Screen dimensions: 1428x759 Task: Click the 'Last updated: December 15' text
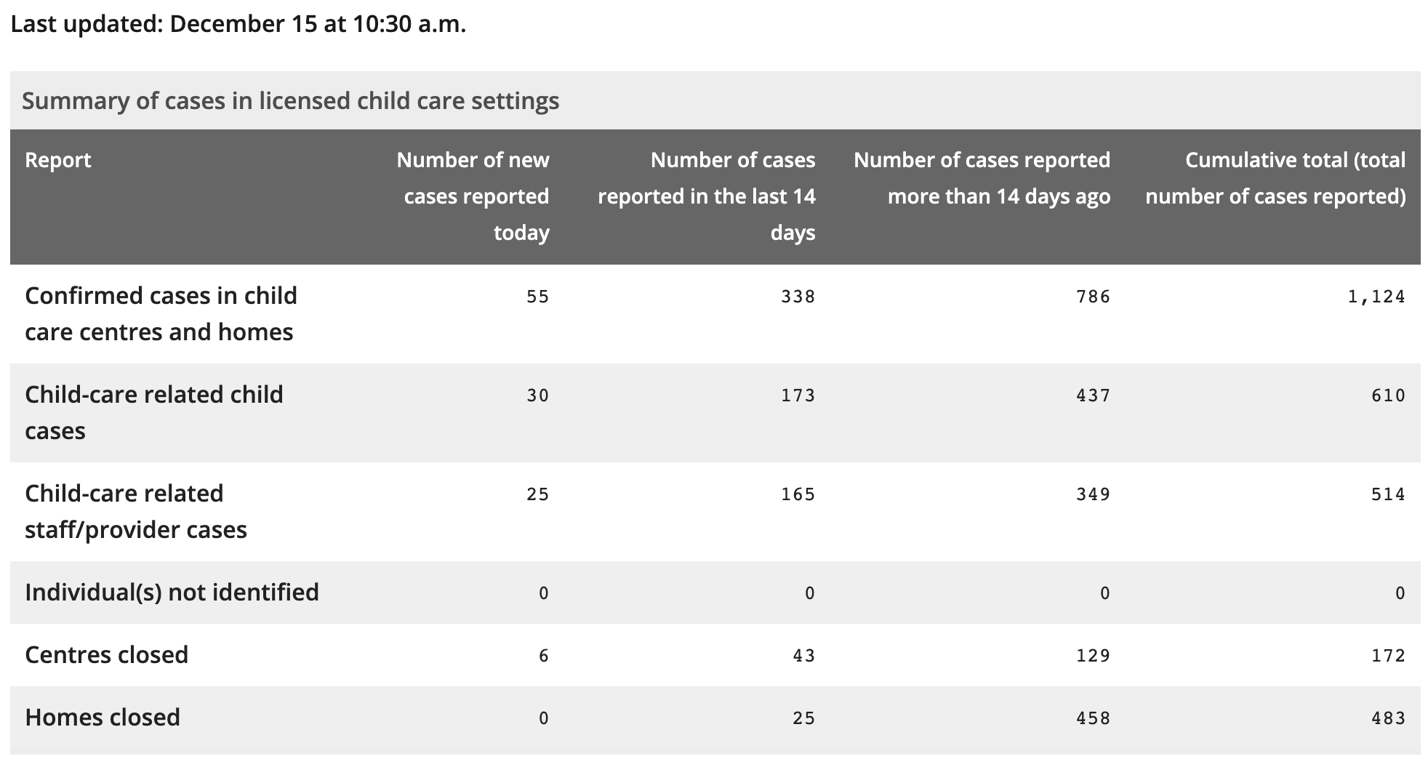164,24
